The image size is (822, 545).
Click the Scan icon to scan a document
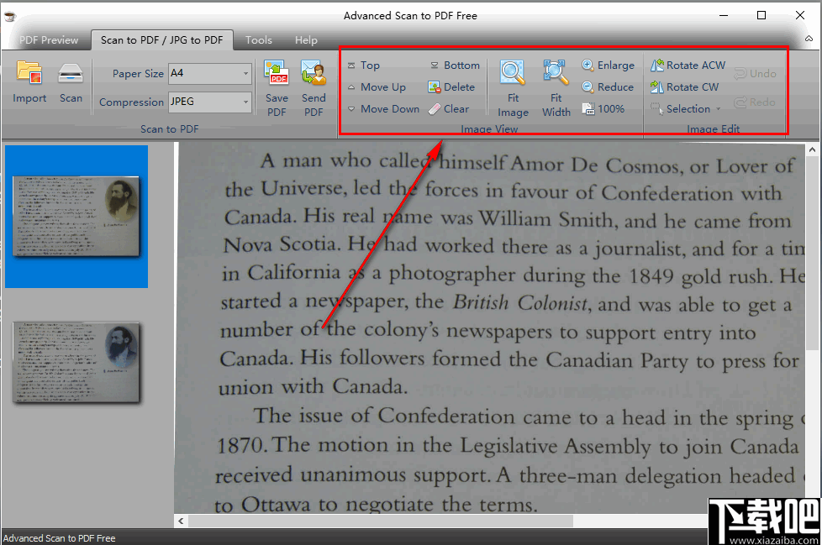(71, 84)
